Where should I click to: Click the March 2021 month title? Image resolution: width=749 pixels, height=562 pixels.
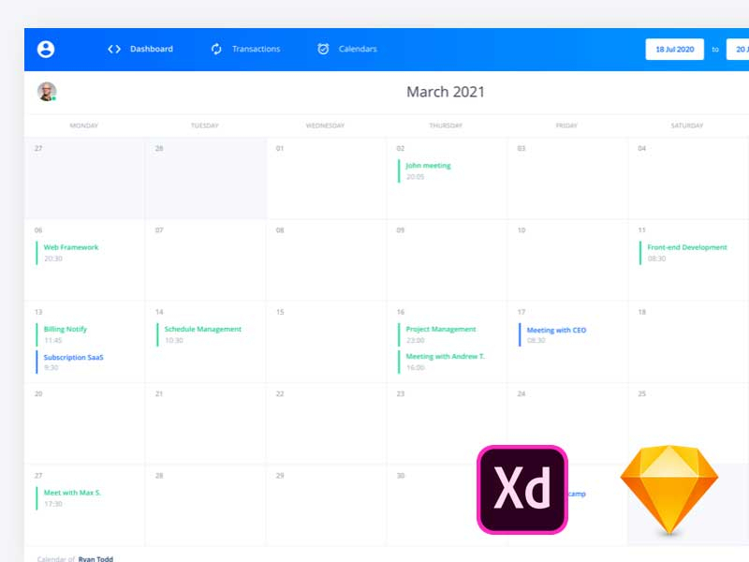pos(446,92)
